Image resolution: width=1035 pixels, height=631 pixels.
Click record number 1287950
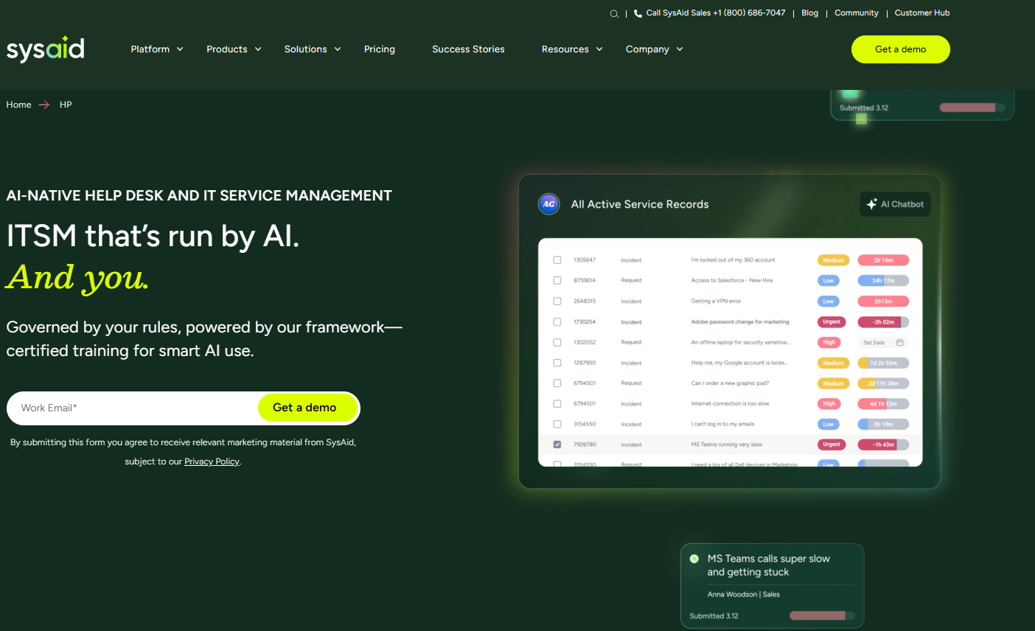[x=585, y=363]
